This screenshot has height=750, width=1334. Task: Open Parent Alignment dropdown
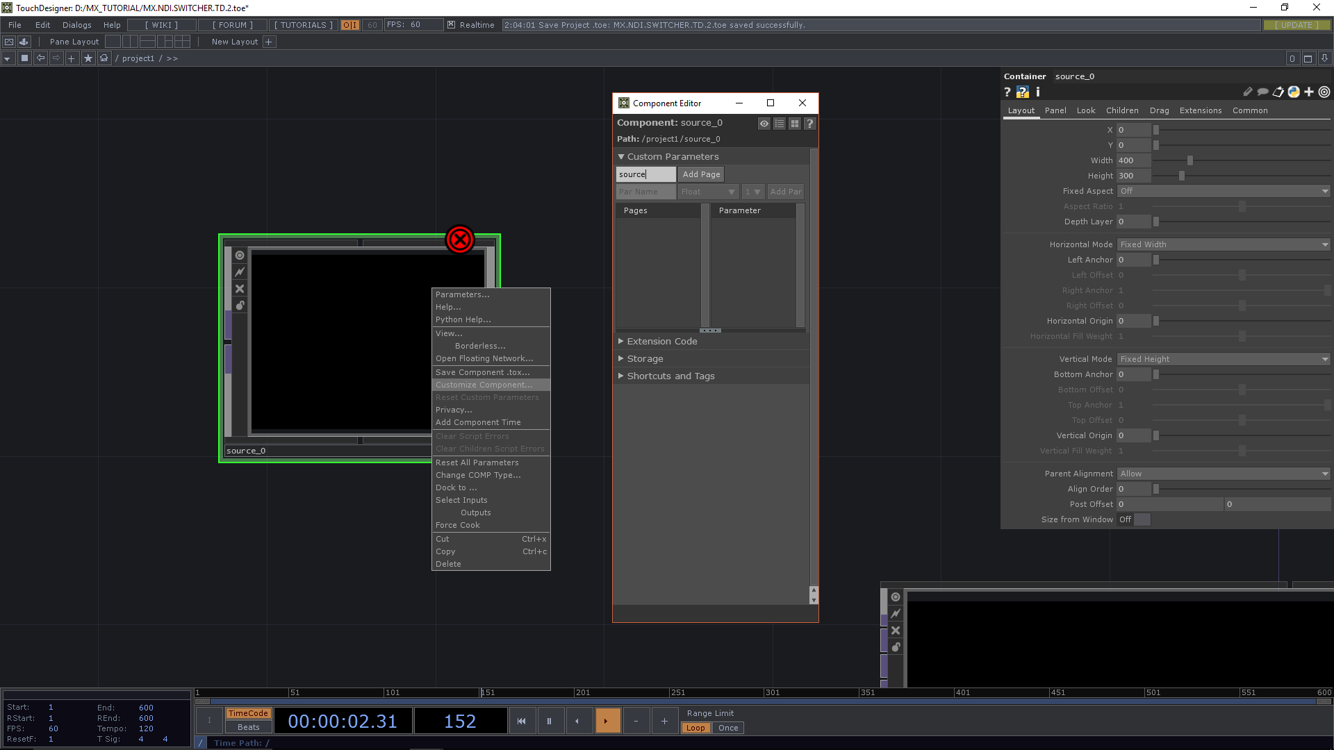[1224, 474]
